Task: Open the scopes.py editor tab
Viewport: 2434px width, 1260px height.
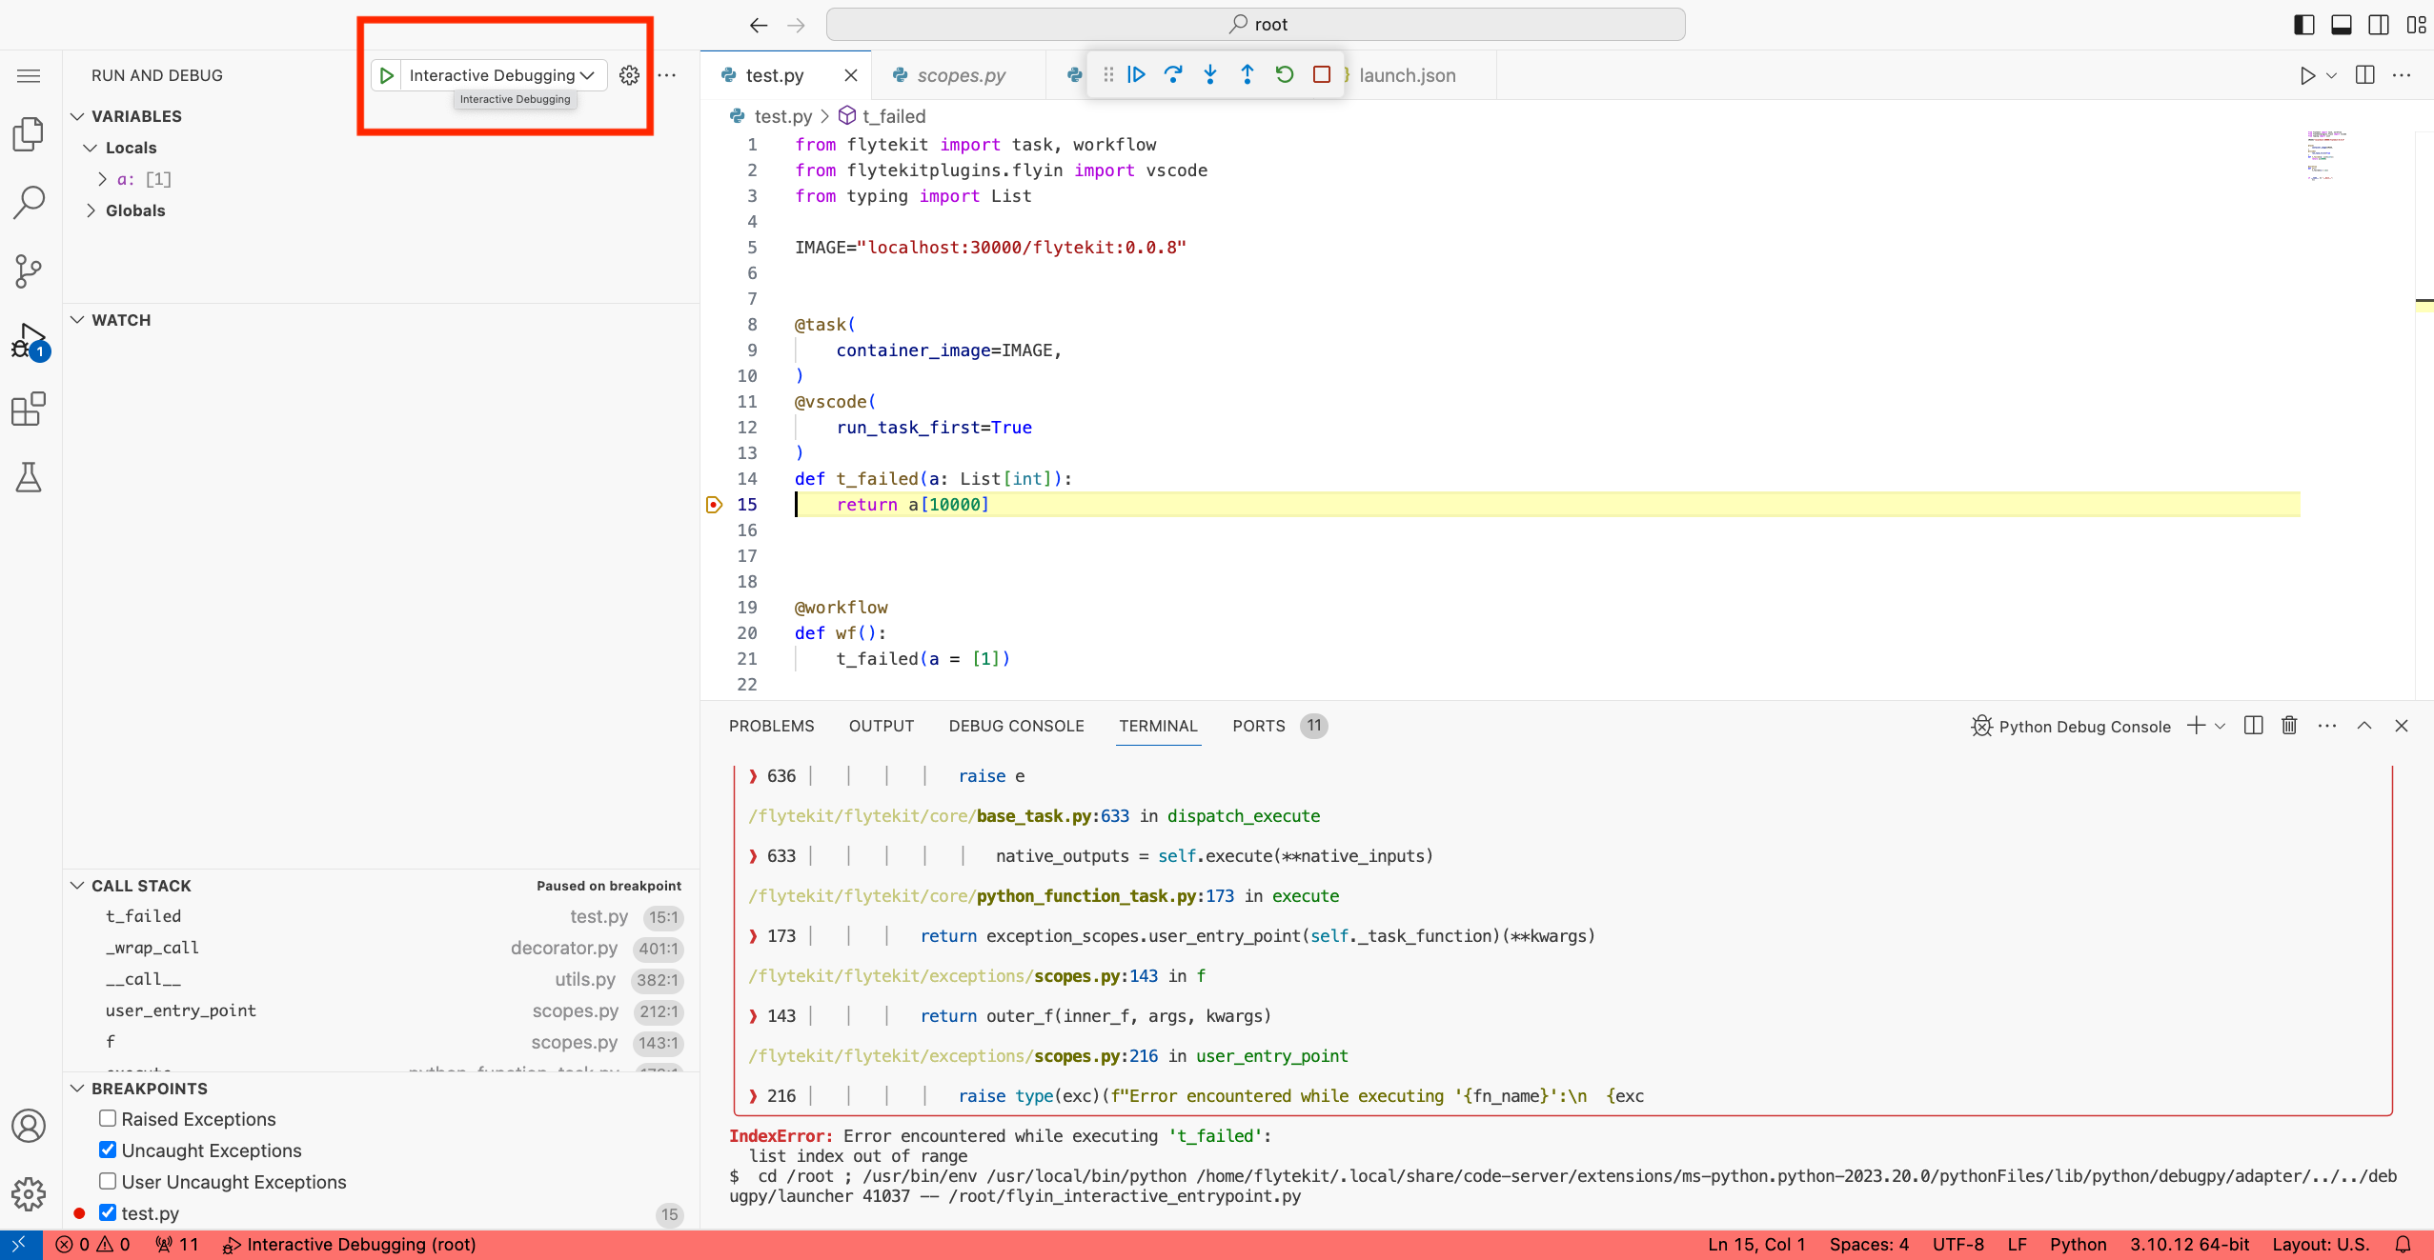Action: (x=961, y=75)
